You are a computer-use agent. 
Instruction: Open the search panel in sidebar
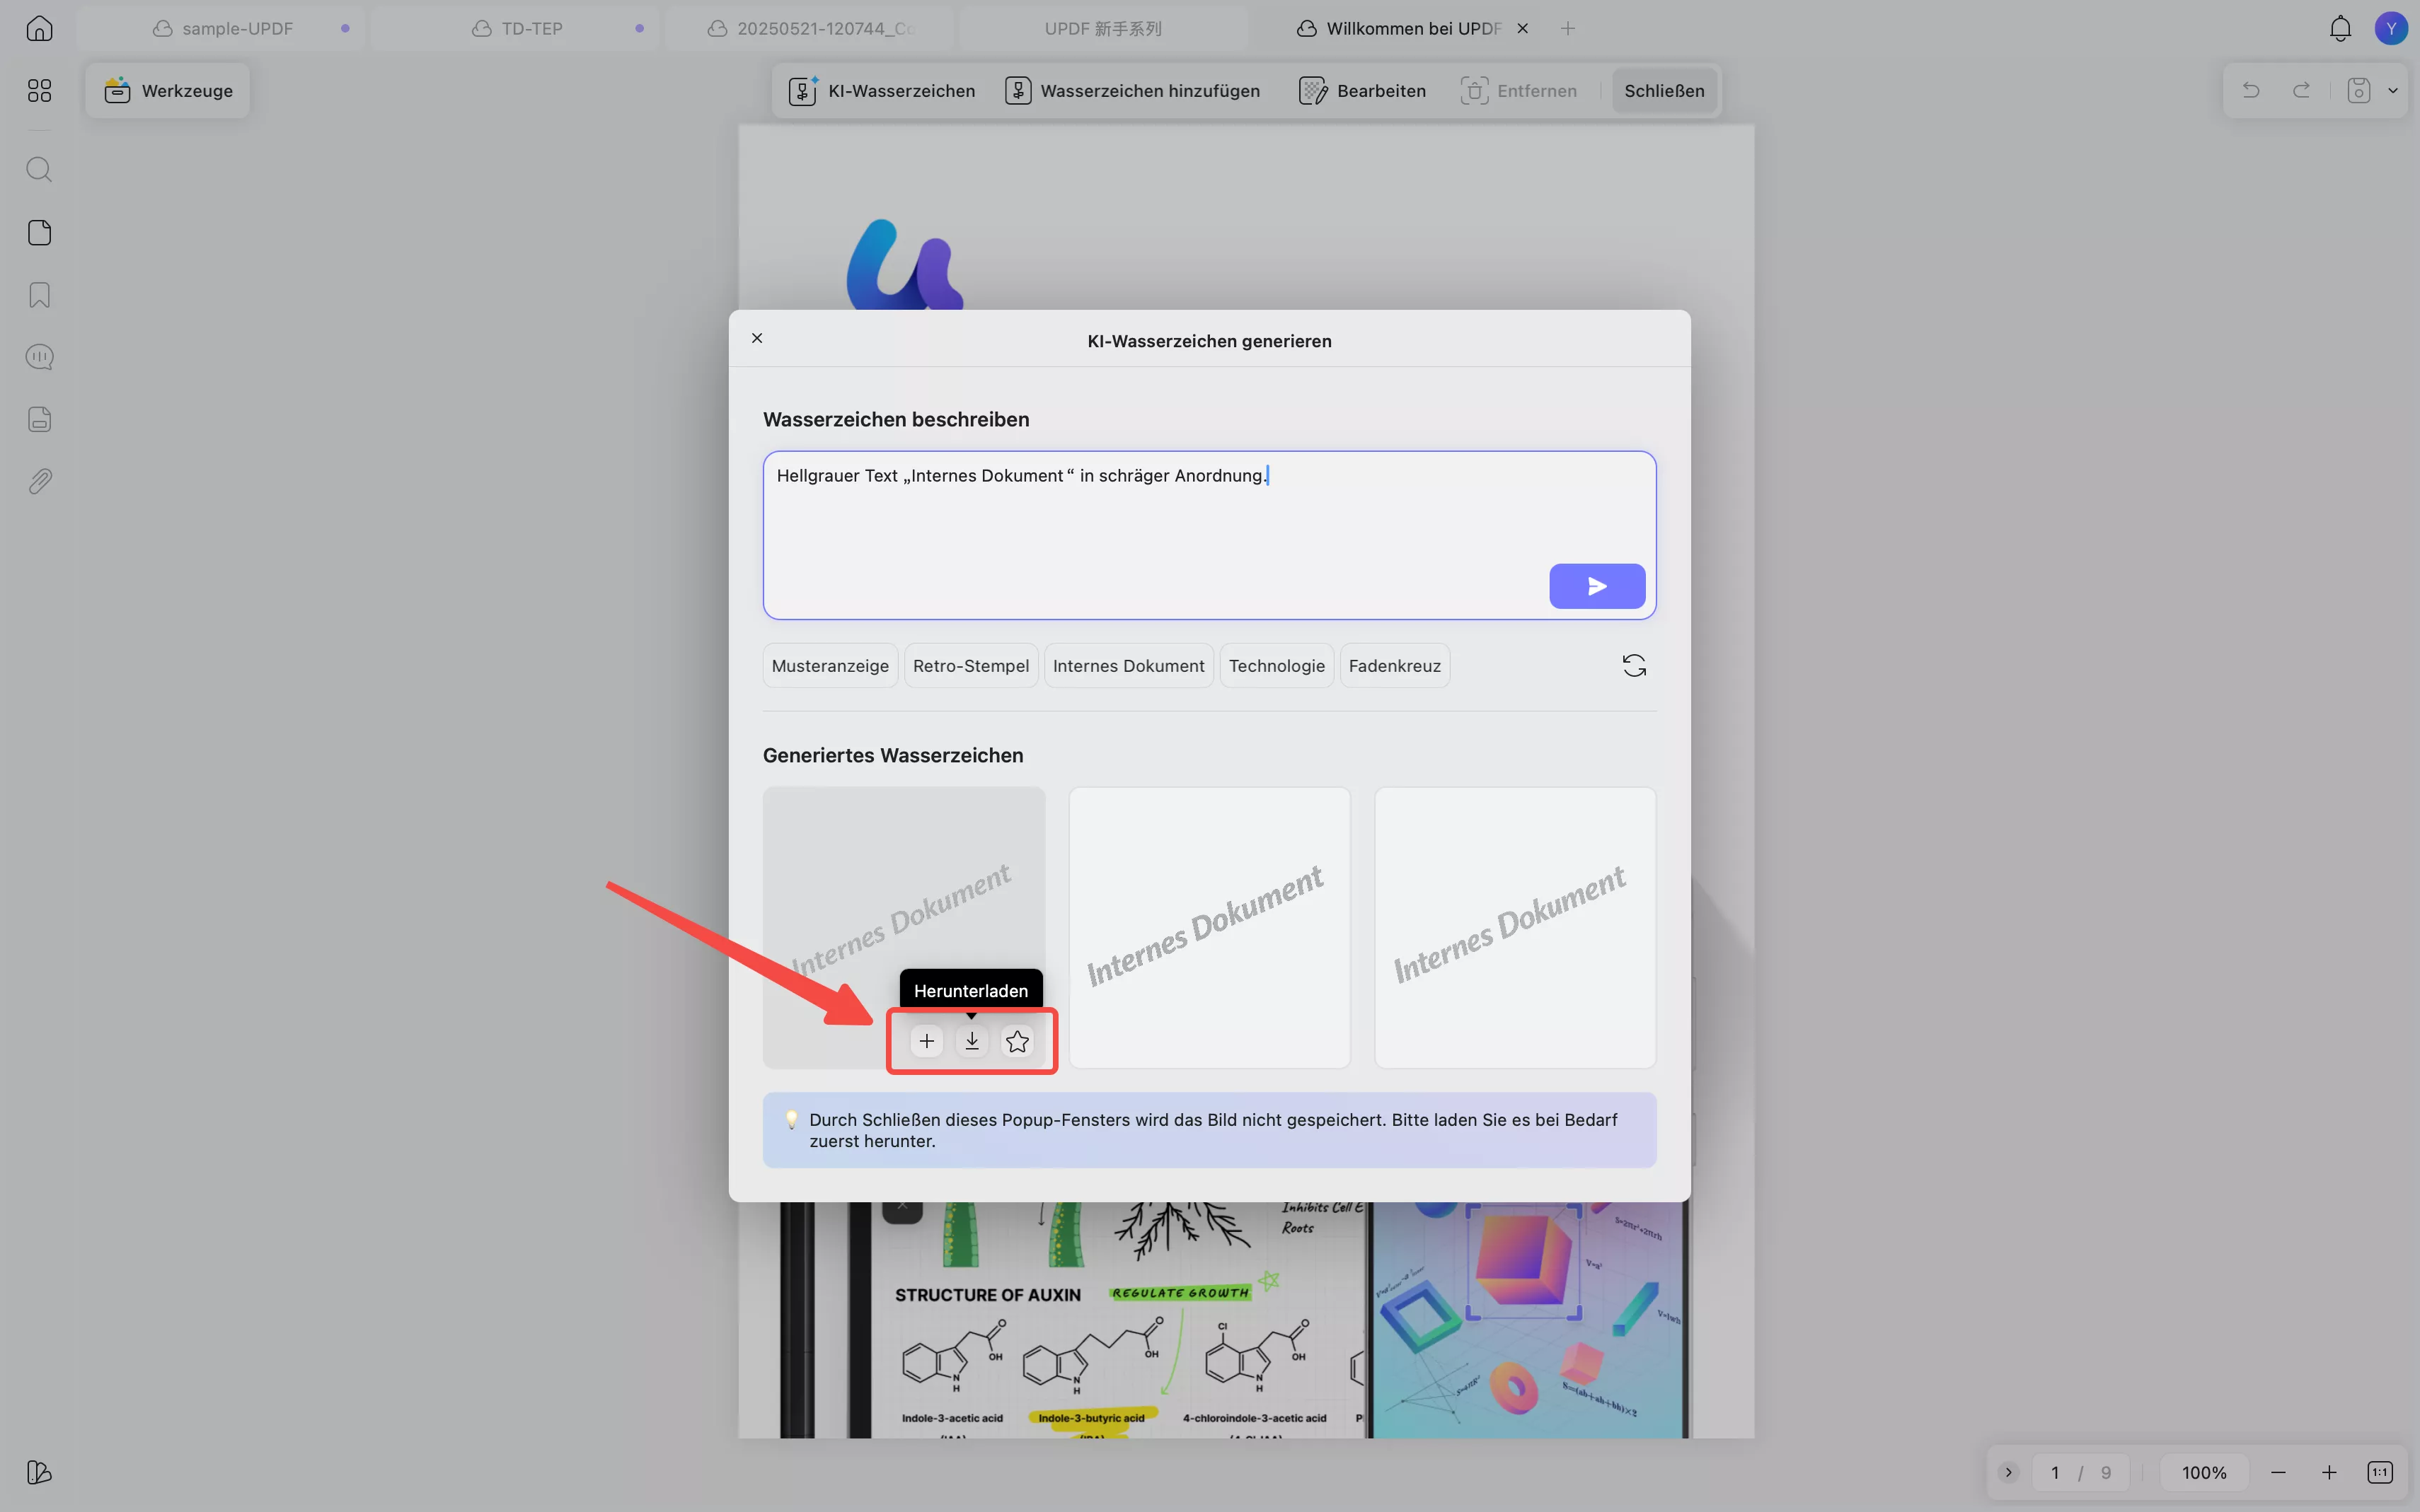[39, 169]
